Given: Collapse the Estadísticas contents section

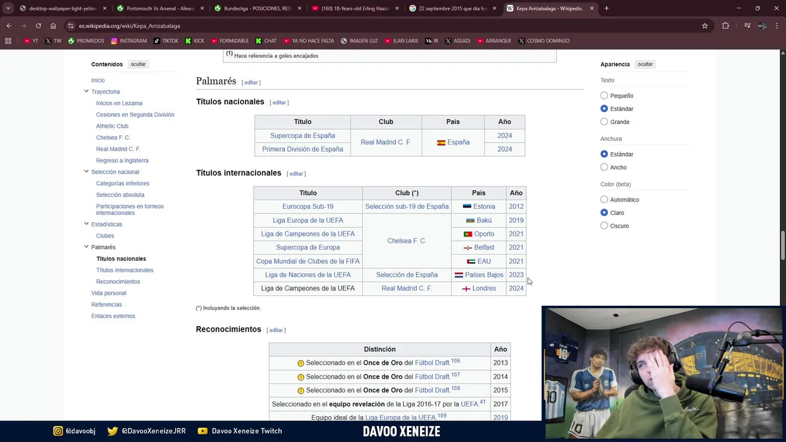Looking at the screenshot, I should [86, 224].
